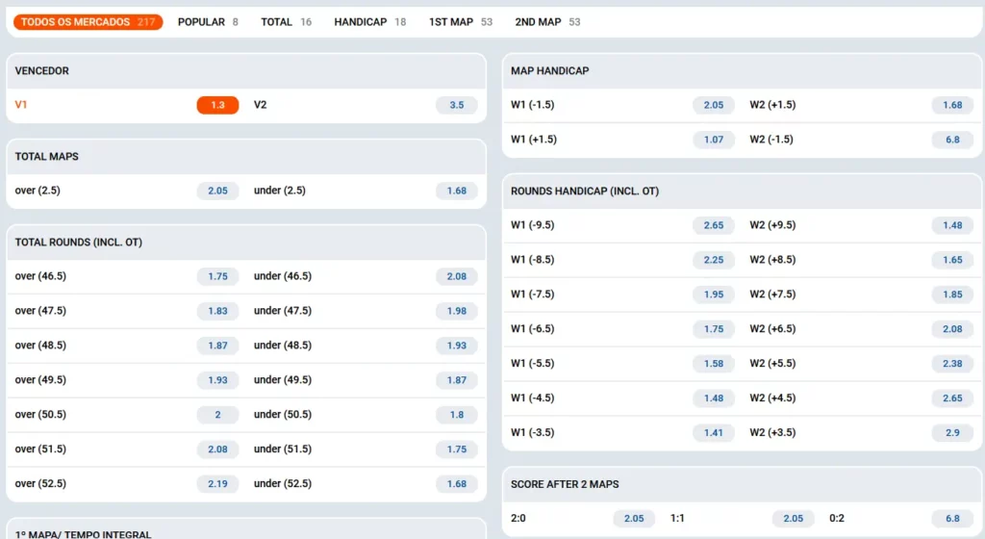Select V1 winner odds 1.3
This screenshot has height=539, width=985.
pyautogui.click(x=217, y=105)
